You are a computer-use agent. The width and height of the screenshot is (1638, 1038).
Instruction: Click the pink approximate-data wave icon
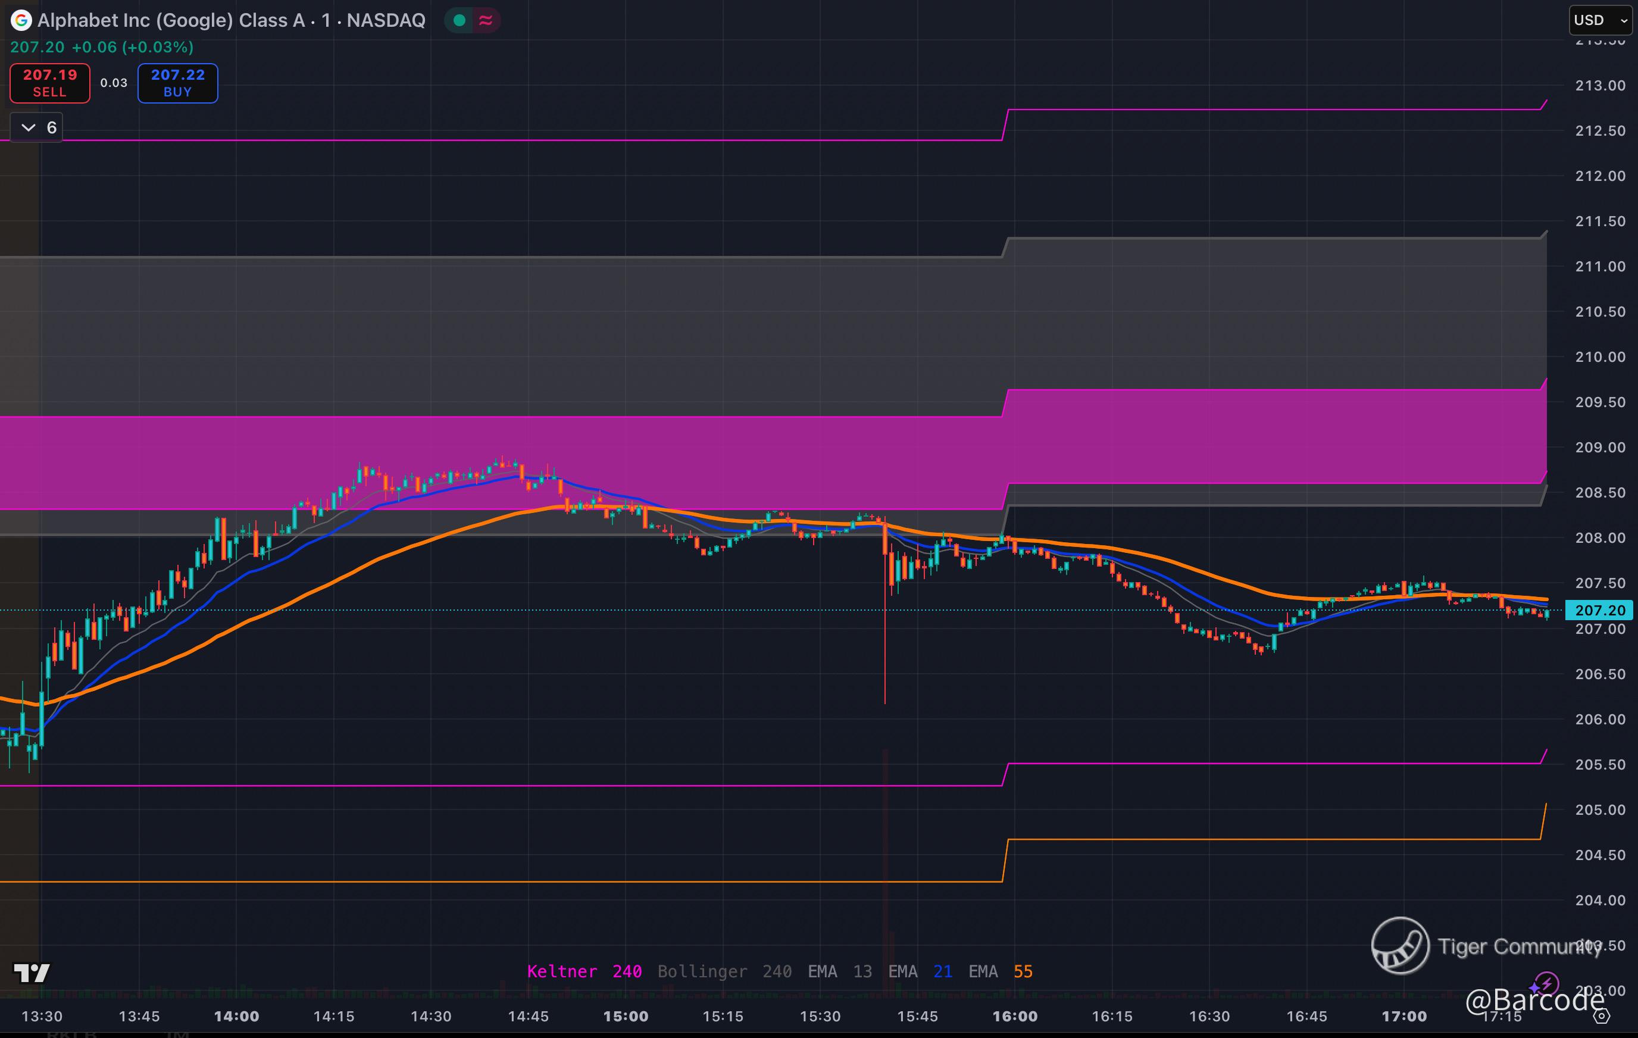coord(486,20)
